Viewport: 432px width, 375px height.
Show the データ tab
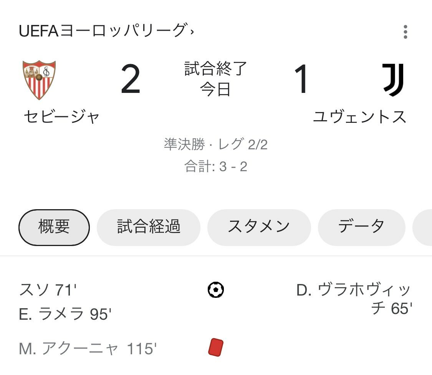coord(361,228)
